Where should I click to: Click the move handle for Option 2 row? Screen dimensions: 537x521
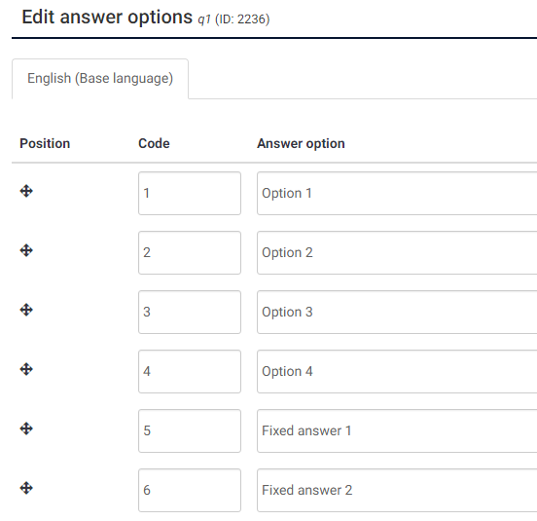(x=26, y=250)
